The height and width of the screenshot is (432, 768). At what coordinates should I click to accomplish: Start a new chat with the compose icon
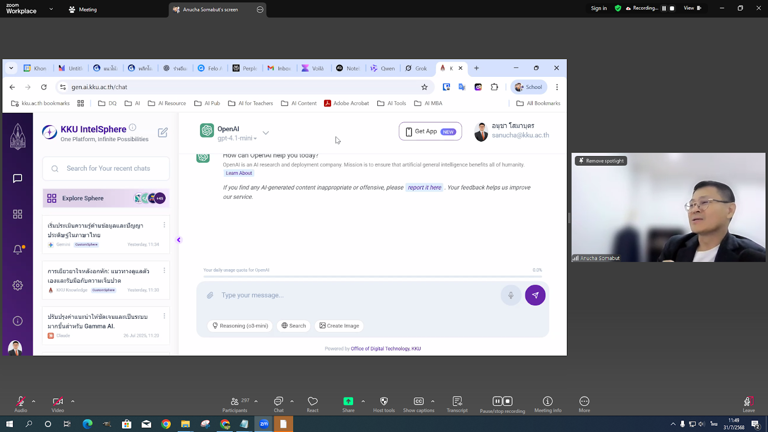click(163, 132)
